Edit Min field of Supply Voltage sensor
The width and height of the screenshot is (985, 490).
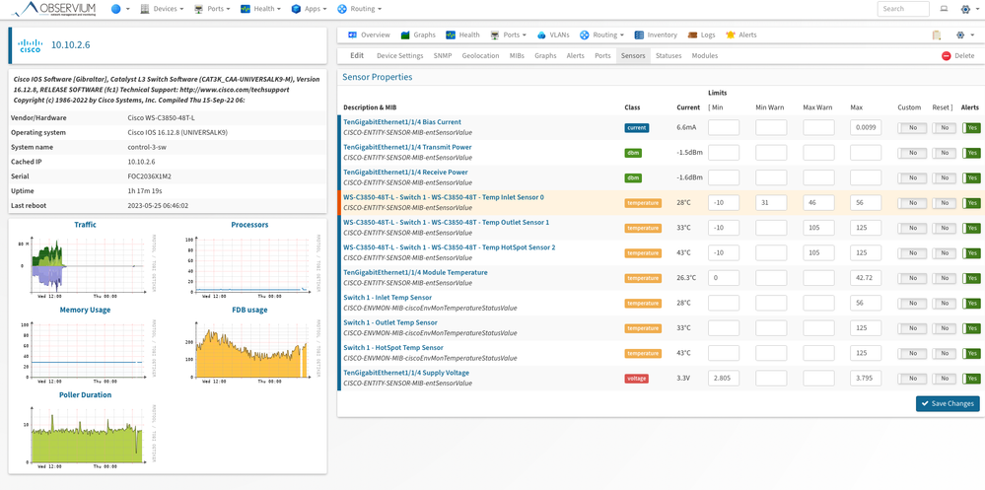coord(724,379)
